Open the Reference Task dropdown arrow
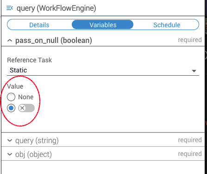The width and height of the screenshot is (207, 174). click(x=194, y=71)
